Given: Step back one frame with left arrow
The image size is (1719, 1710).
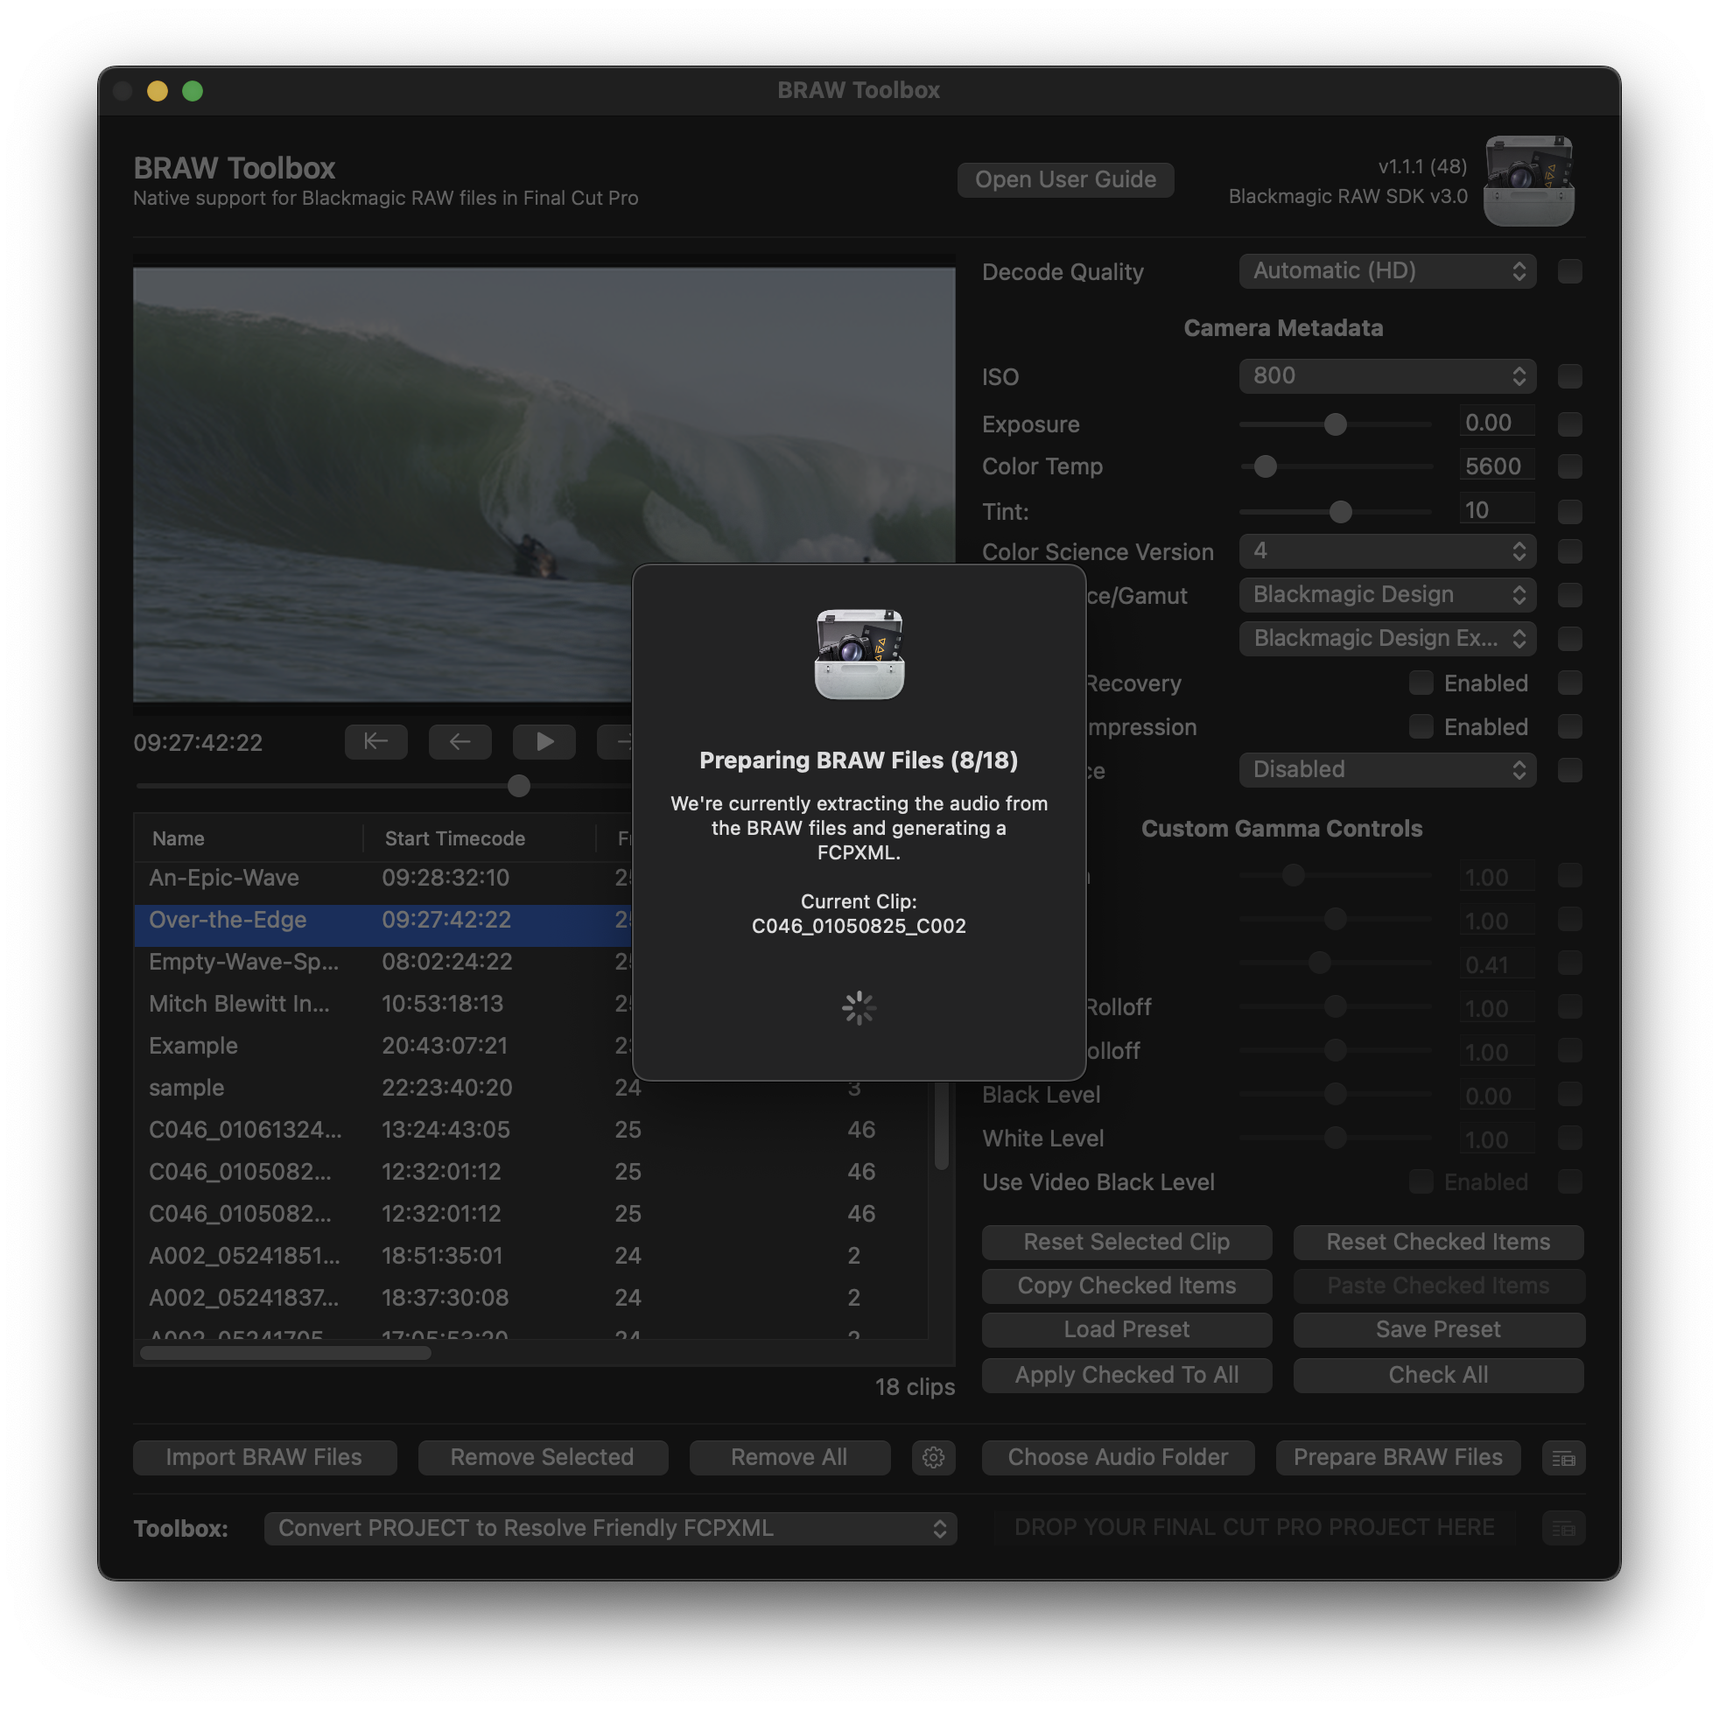Looking at the screenshot, I should [x=460, y=741].
